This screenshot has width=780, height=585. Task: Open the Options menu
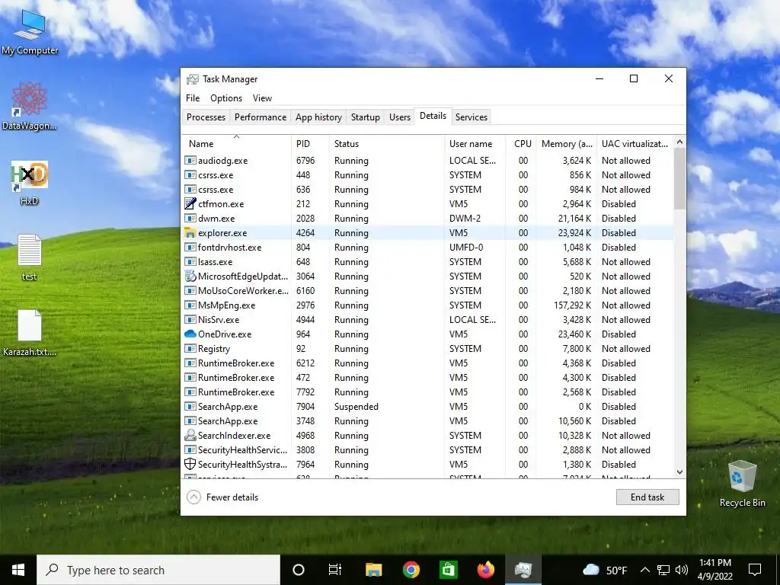(x=226, y=98)
